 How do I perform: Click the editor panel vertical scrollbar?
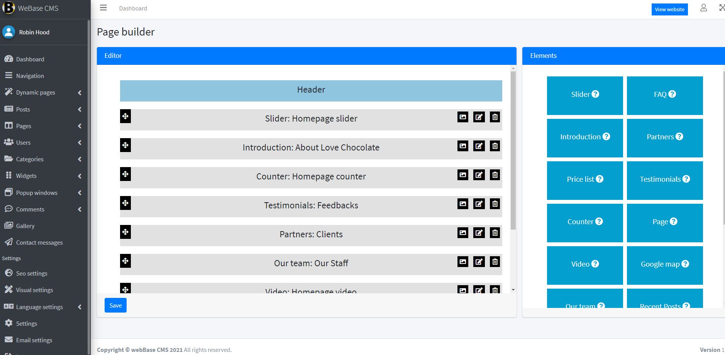point(513,154)
